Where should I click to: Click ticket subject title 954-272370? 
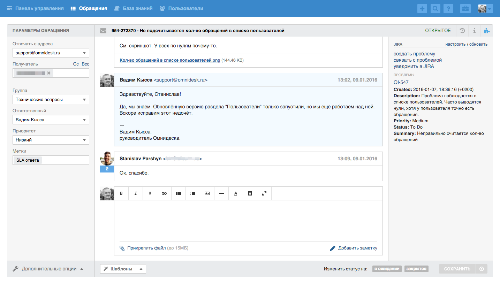[x=198, y=31]
